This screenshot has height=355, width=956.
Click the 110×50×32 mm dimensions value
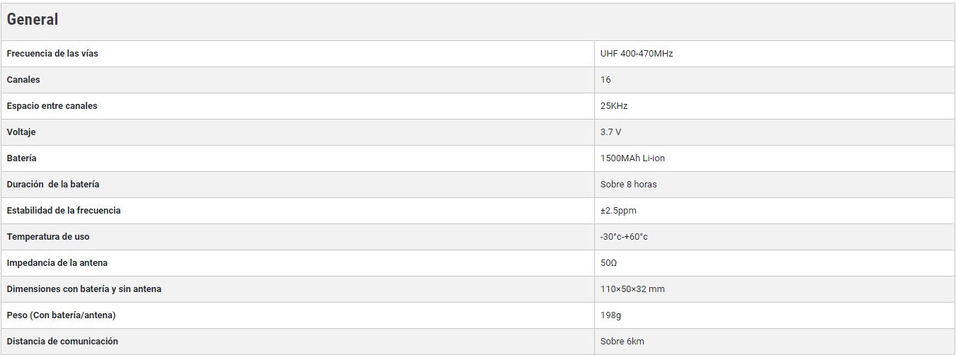[632, 289]
